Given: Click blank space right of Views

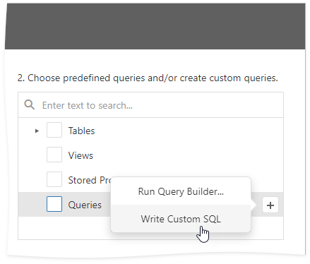Looking at the screenshot, I should (189, 155).
